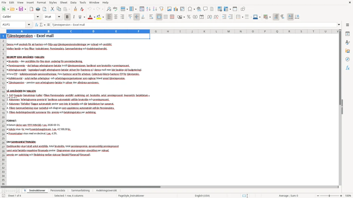353x198 pixels.
Task: Open the Sort Ascending tool
Action: pos(148,9)
